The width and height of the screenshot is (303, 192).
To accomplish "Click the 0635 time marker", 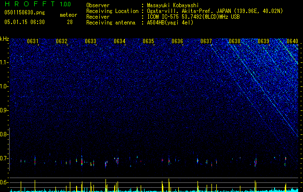I will [148, 41].
